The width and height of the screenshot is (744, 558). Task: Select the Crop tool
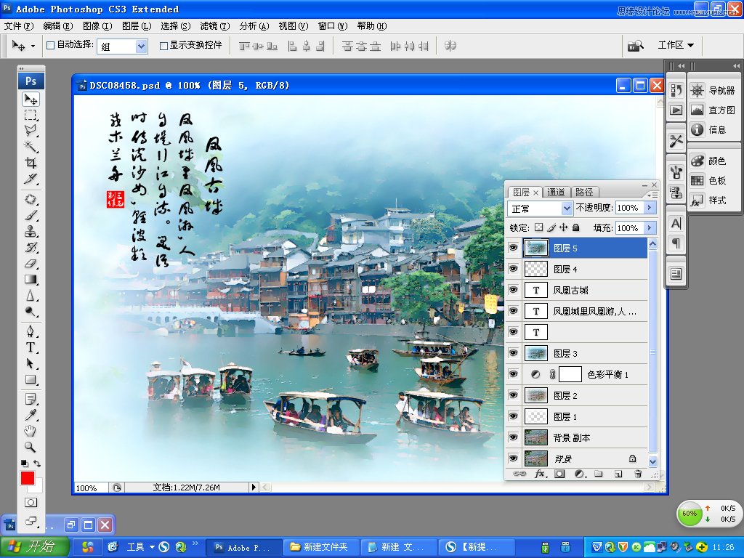coord(31,161)
